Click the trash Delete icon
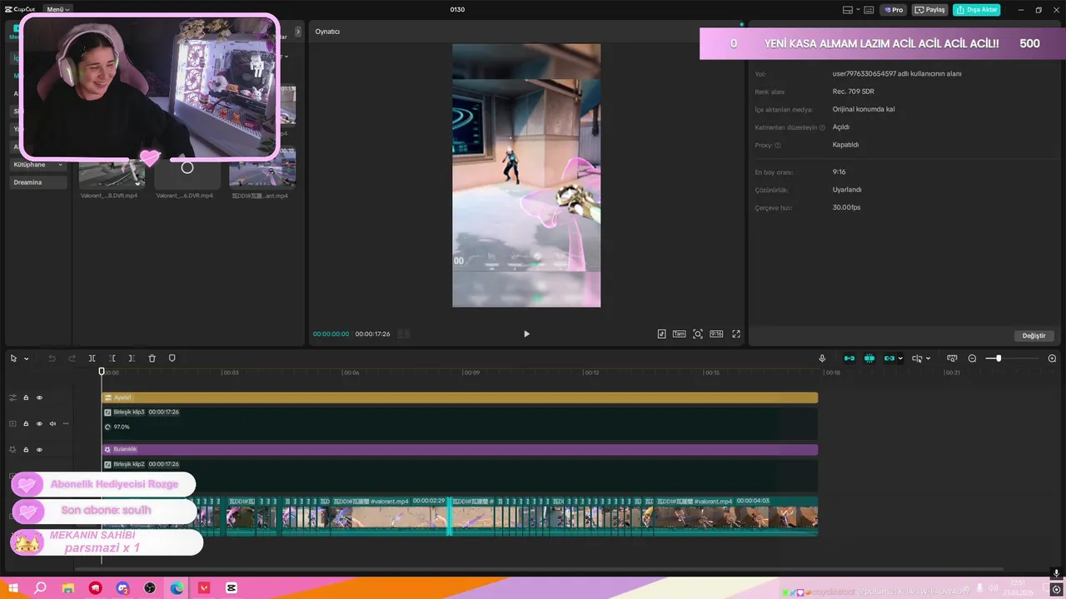The height and width of the screenshot is (599, 1066). (x=152, y=359)
